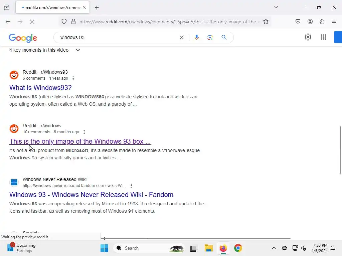Stop the page loading with the X button
Viewport: 342px width, 256px height.
coord(32,22)
